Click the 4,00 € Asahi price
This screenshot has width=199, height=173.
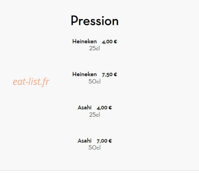[x=104, y=108]
